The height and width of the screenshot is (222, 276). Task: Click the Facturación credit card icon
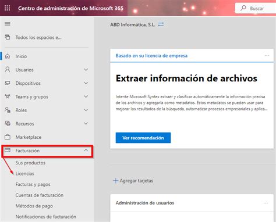8,150
